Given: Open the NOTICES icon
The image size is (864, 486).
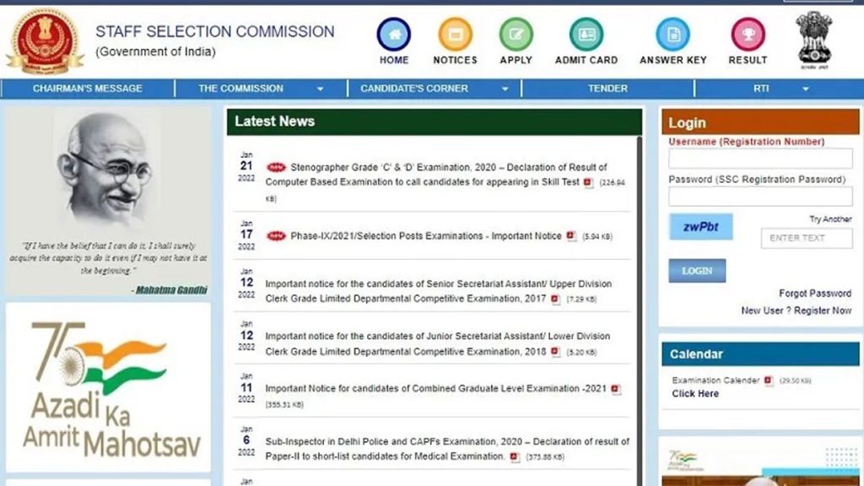Looking at the screenshot, I should 455,34.
